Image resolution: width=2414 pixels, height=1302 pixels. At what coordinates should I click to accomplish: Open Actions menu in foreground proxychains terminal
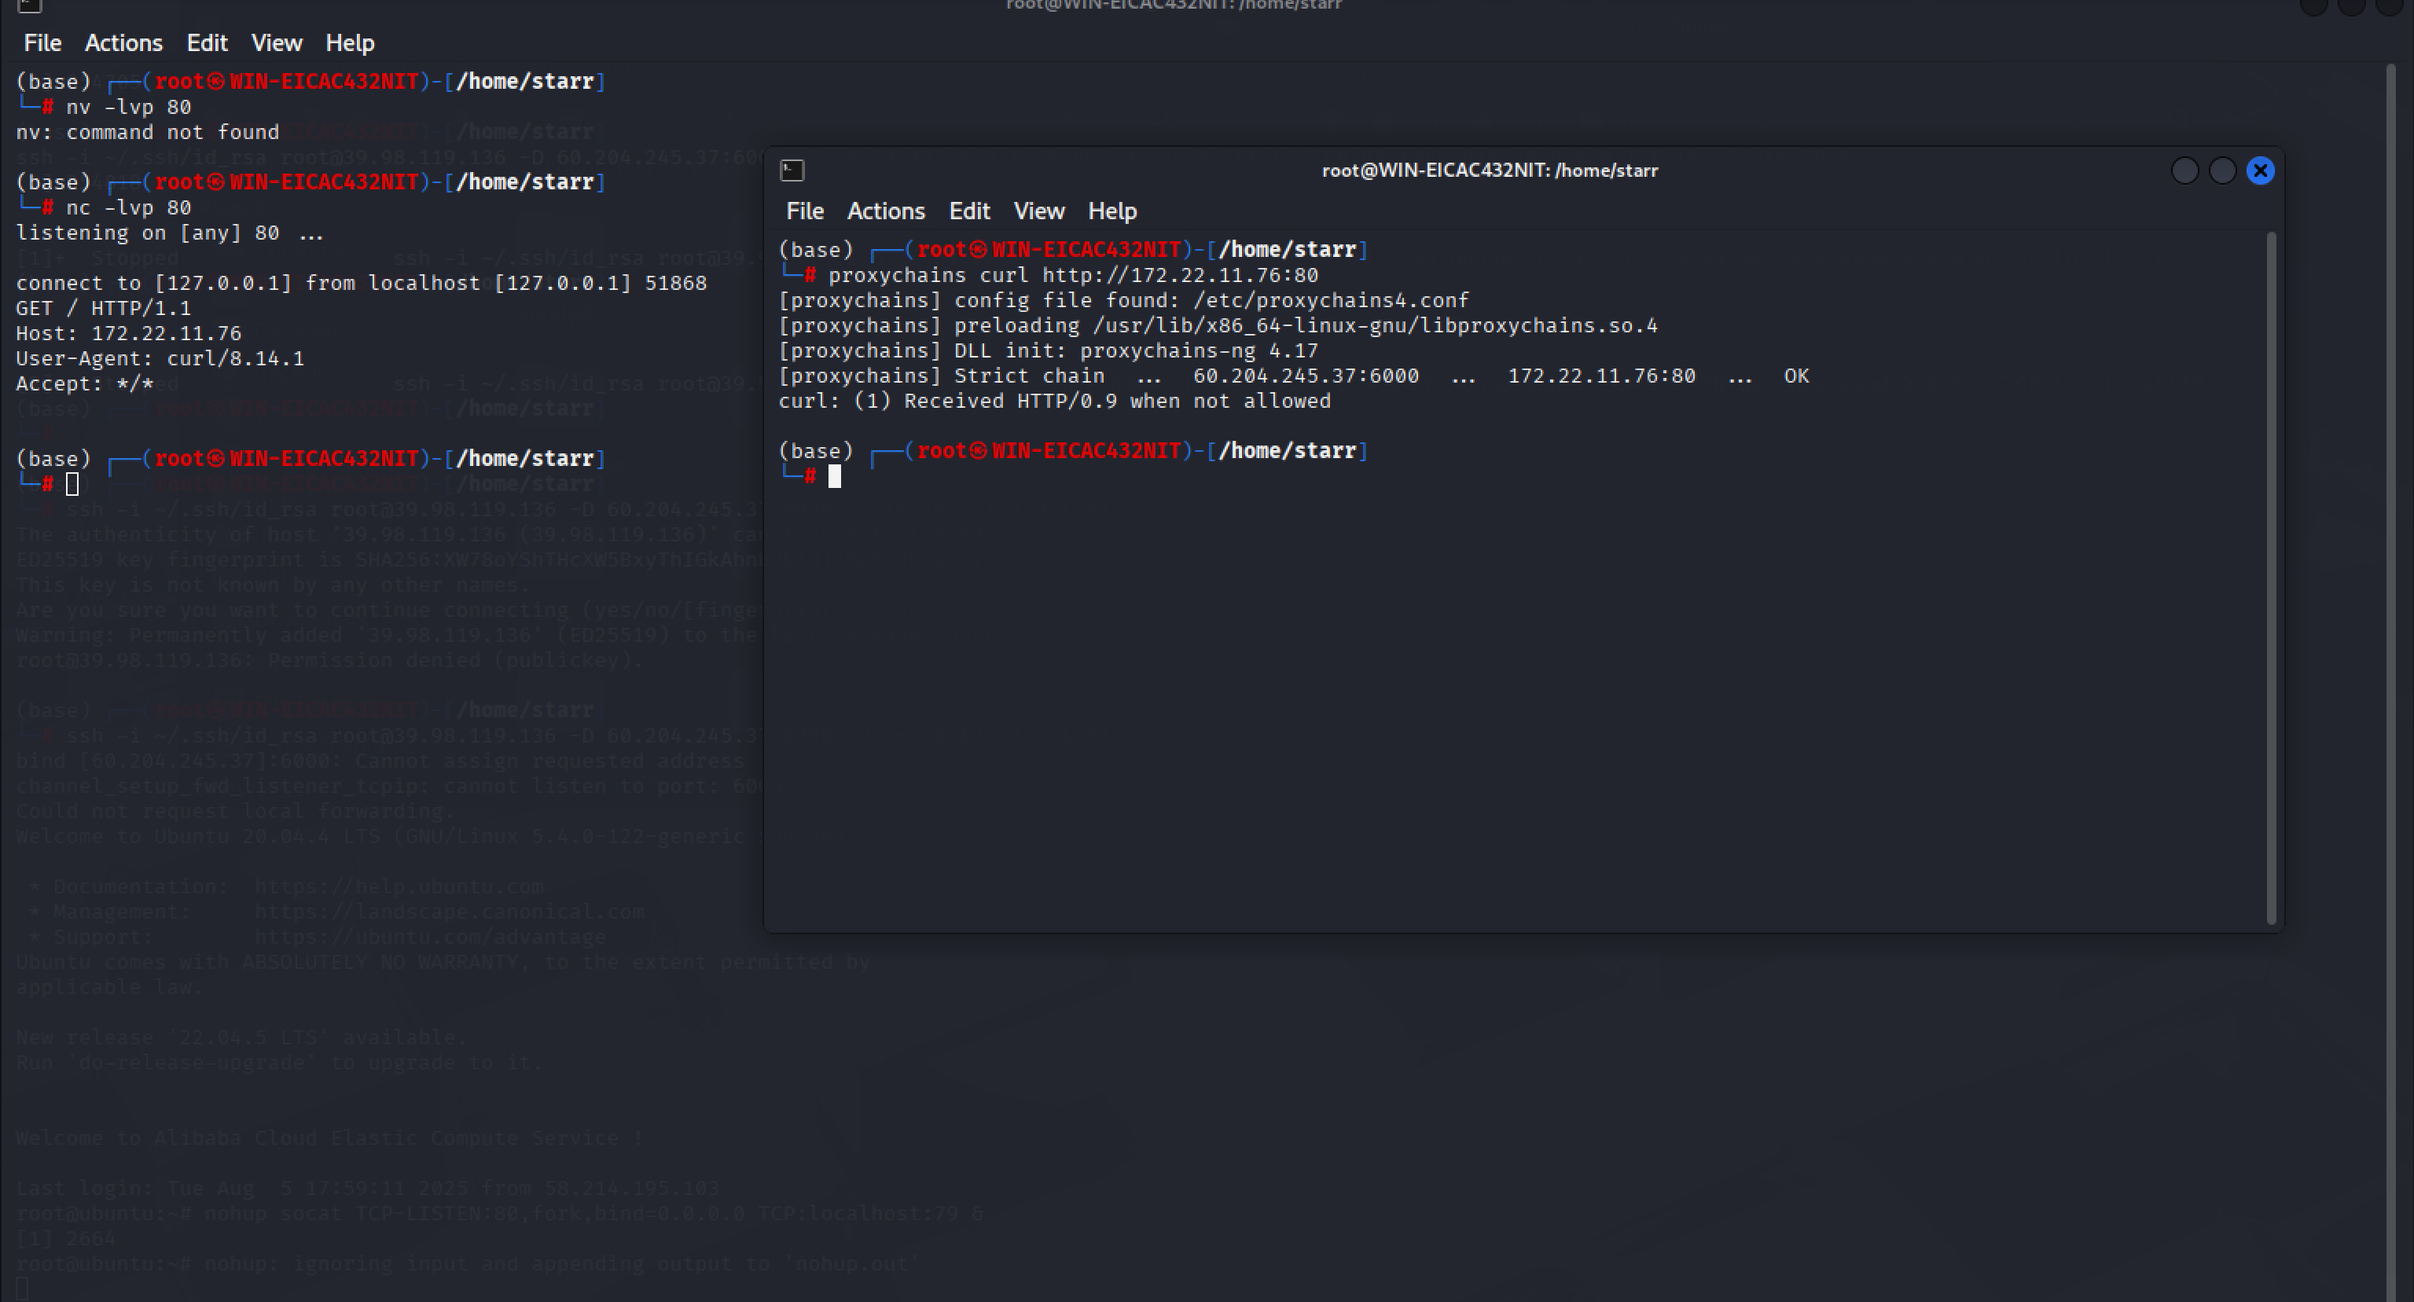click(x=886, y=211)
